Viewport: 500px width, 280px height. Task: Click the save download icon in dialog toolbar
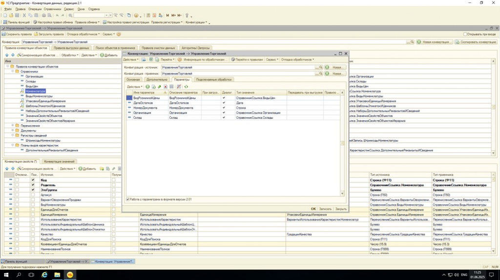point(144,59)
